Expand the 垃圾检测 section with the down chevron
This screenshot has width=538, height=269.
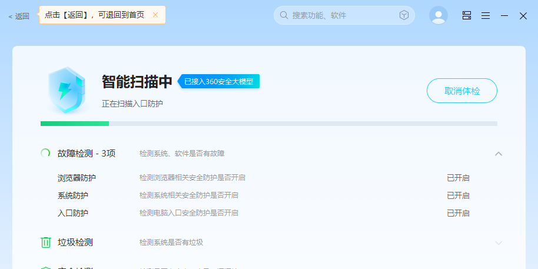coord(499,243)
